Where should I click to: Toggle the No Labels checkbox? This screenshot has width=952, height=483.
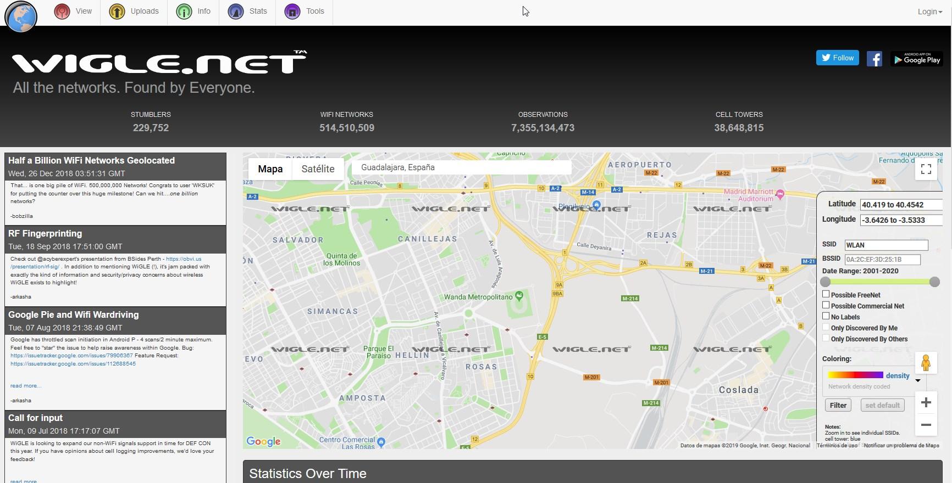pos(826,316)
